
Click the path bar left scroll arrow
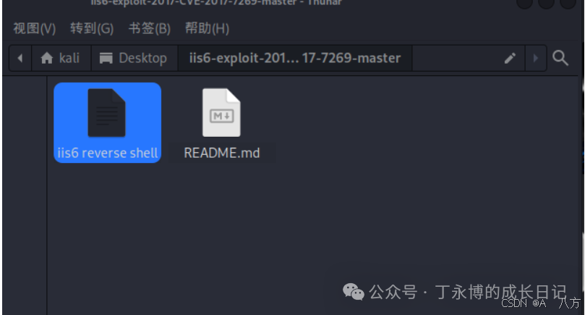[20, 58]
